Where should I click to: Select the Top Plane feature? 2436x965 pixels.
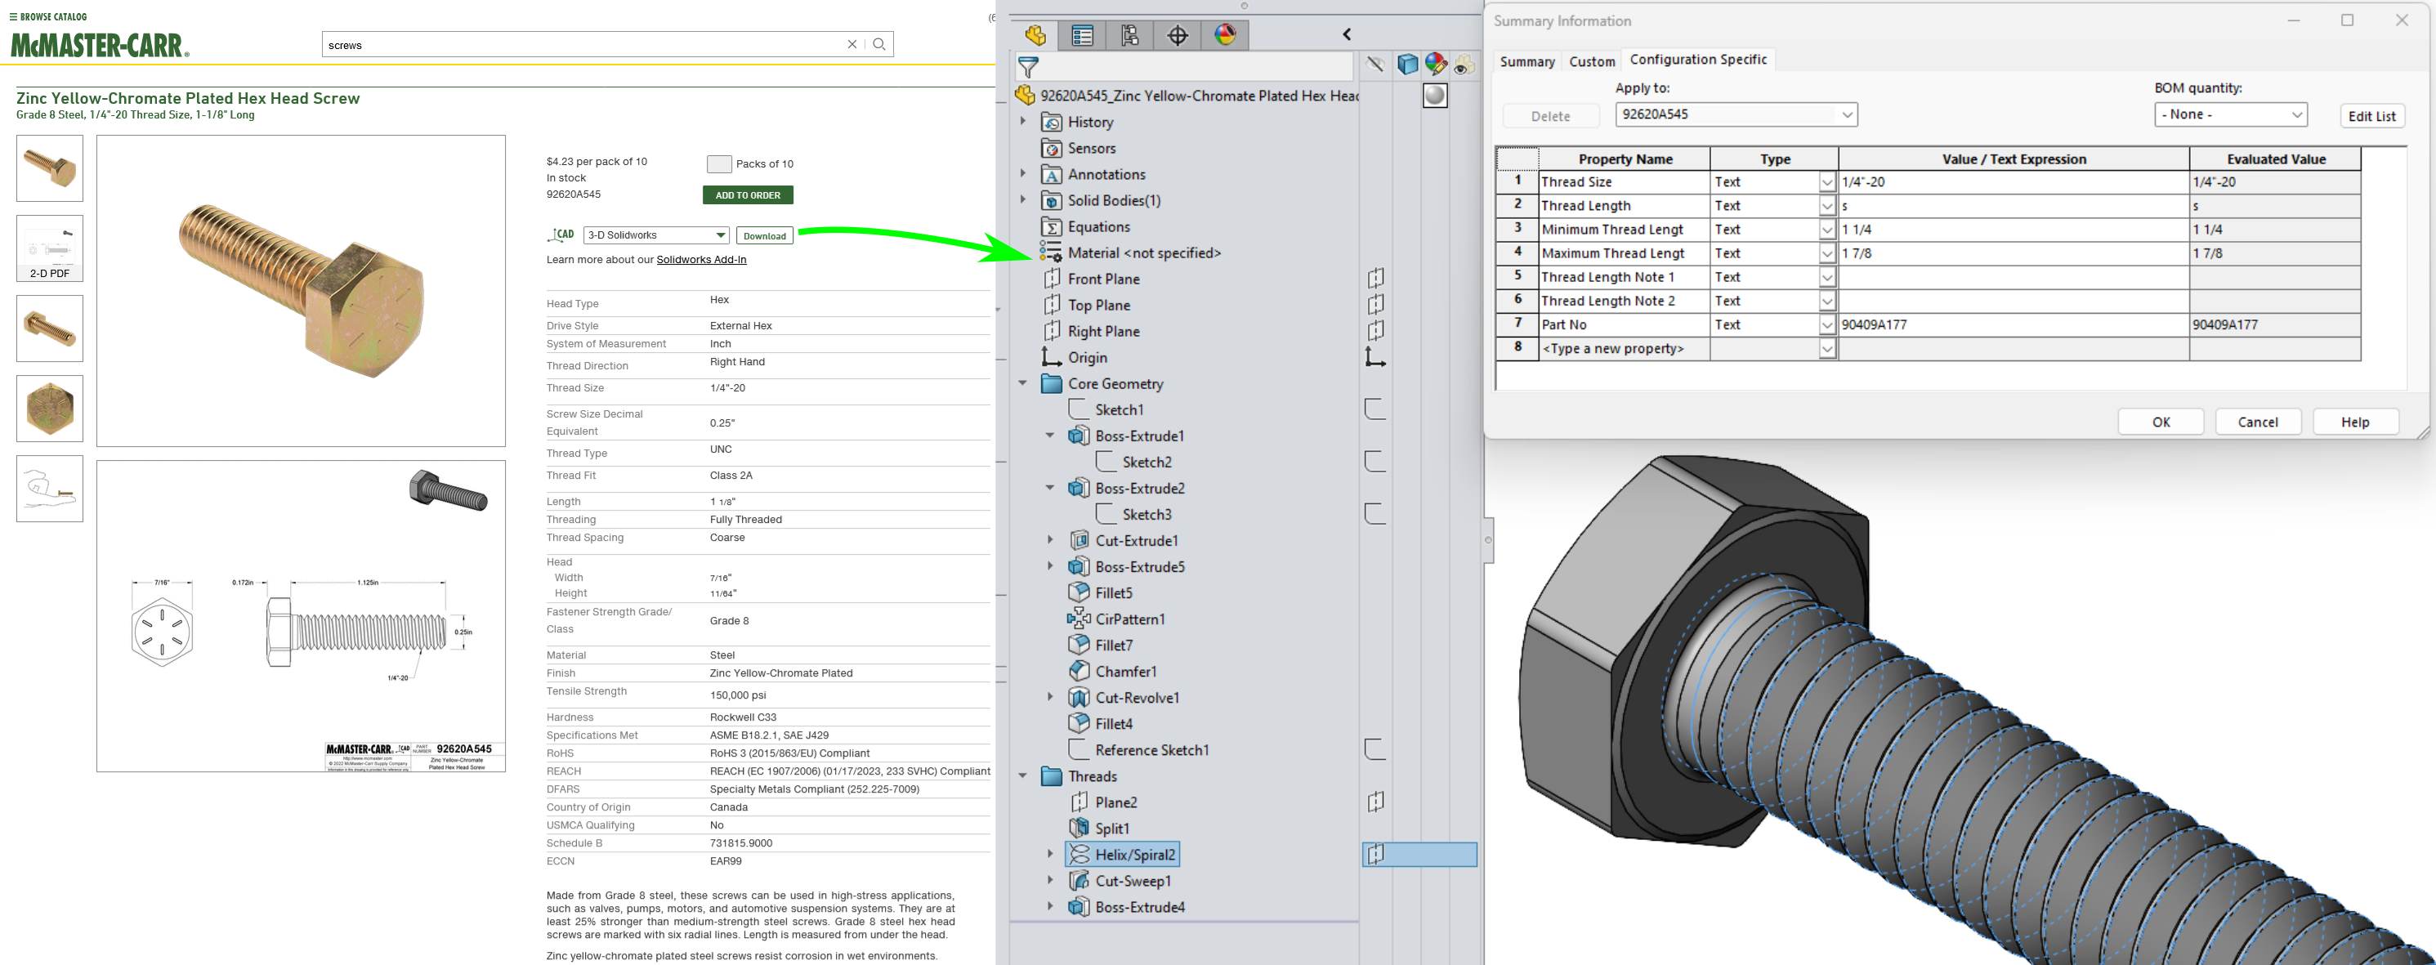[1098, 306]
